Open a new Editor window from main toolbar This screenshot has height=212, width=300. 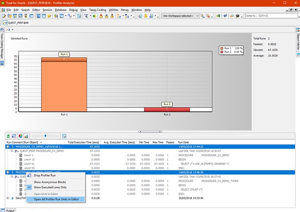[4, 16]
